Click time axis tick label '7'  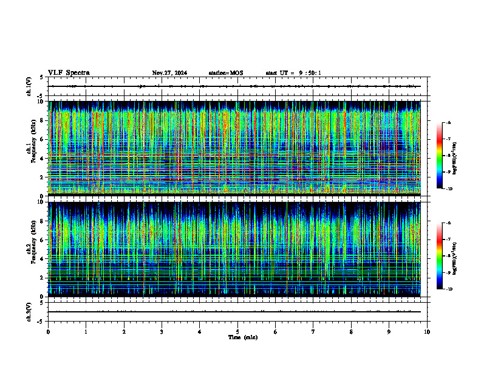(x=313, y=332)
